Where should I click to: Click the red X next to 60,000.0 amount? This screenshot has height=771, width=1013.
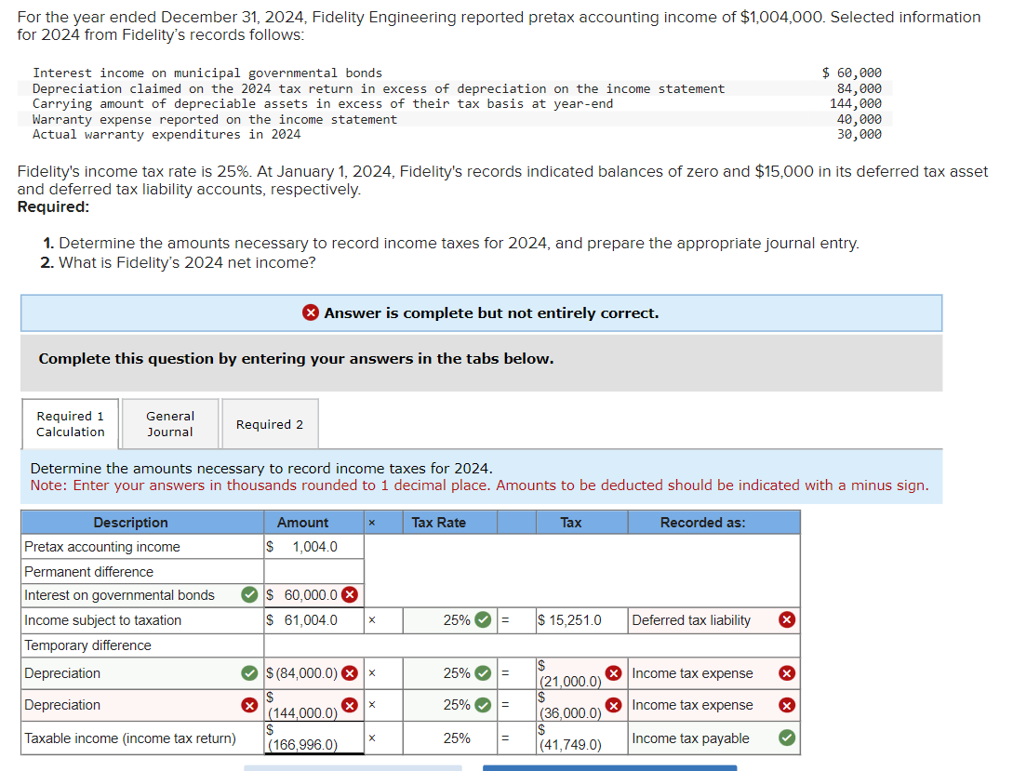pos(350,594)
